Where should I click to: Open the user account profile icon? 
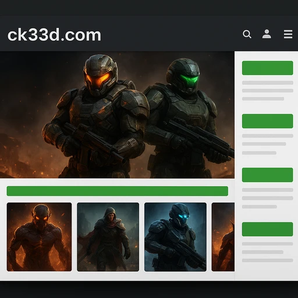tap(267, 34)
